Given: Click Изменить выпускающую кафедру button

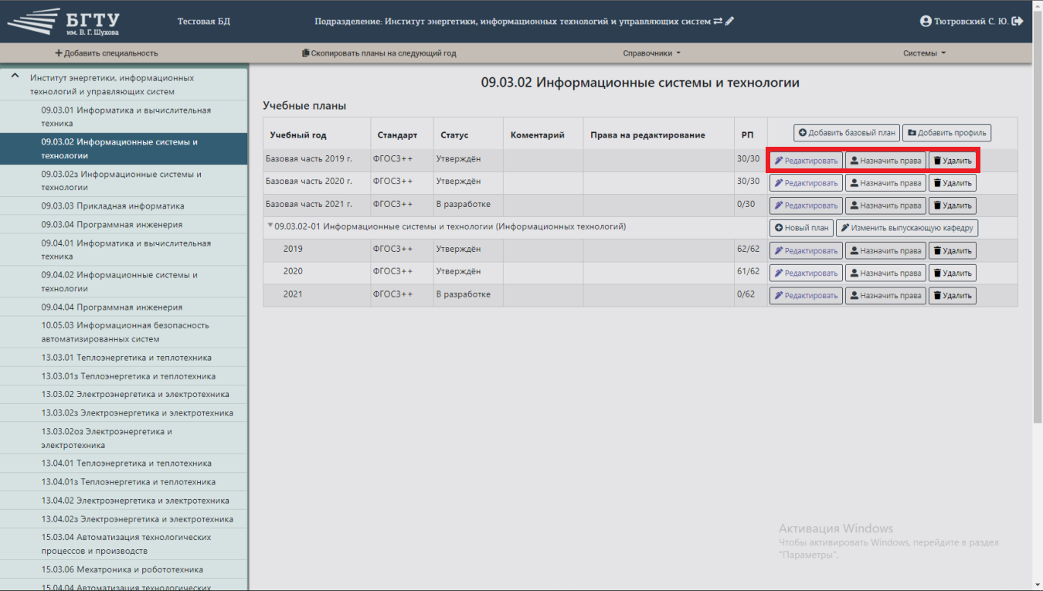Looking at the screenshot, I should 907,228.
